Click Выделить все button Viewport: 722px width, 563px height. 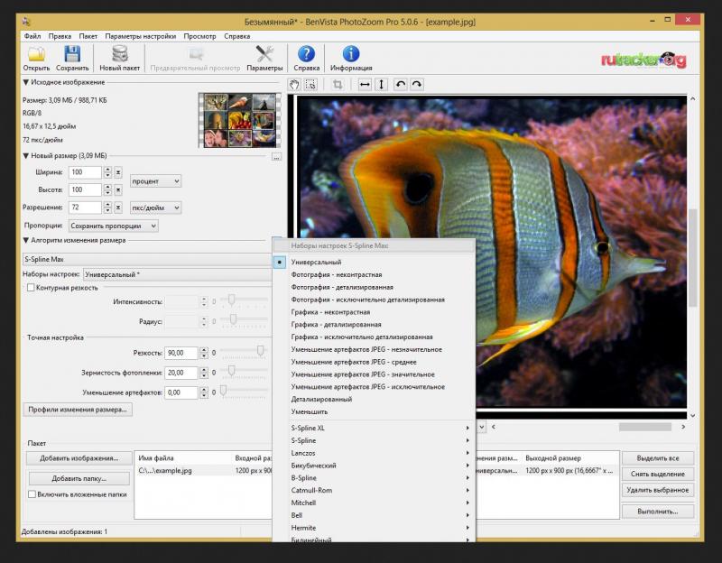[x=658, y=458]
